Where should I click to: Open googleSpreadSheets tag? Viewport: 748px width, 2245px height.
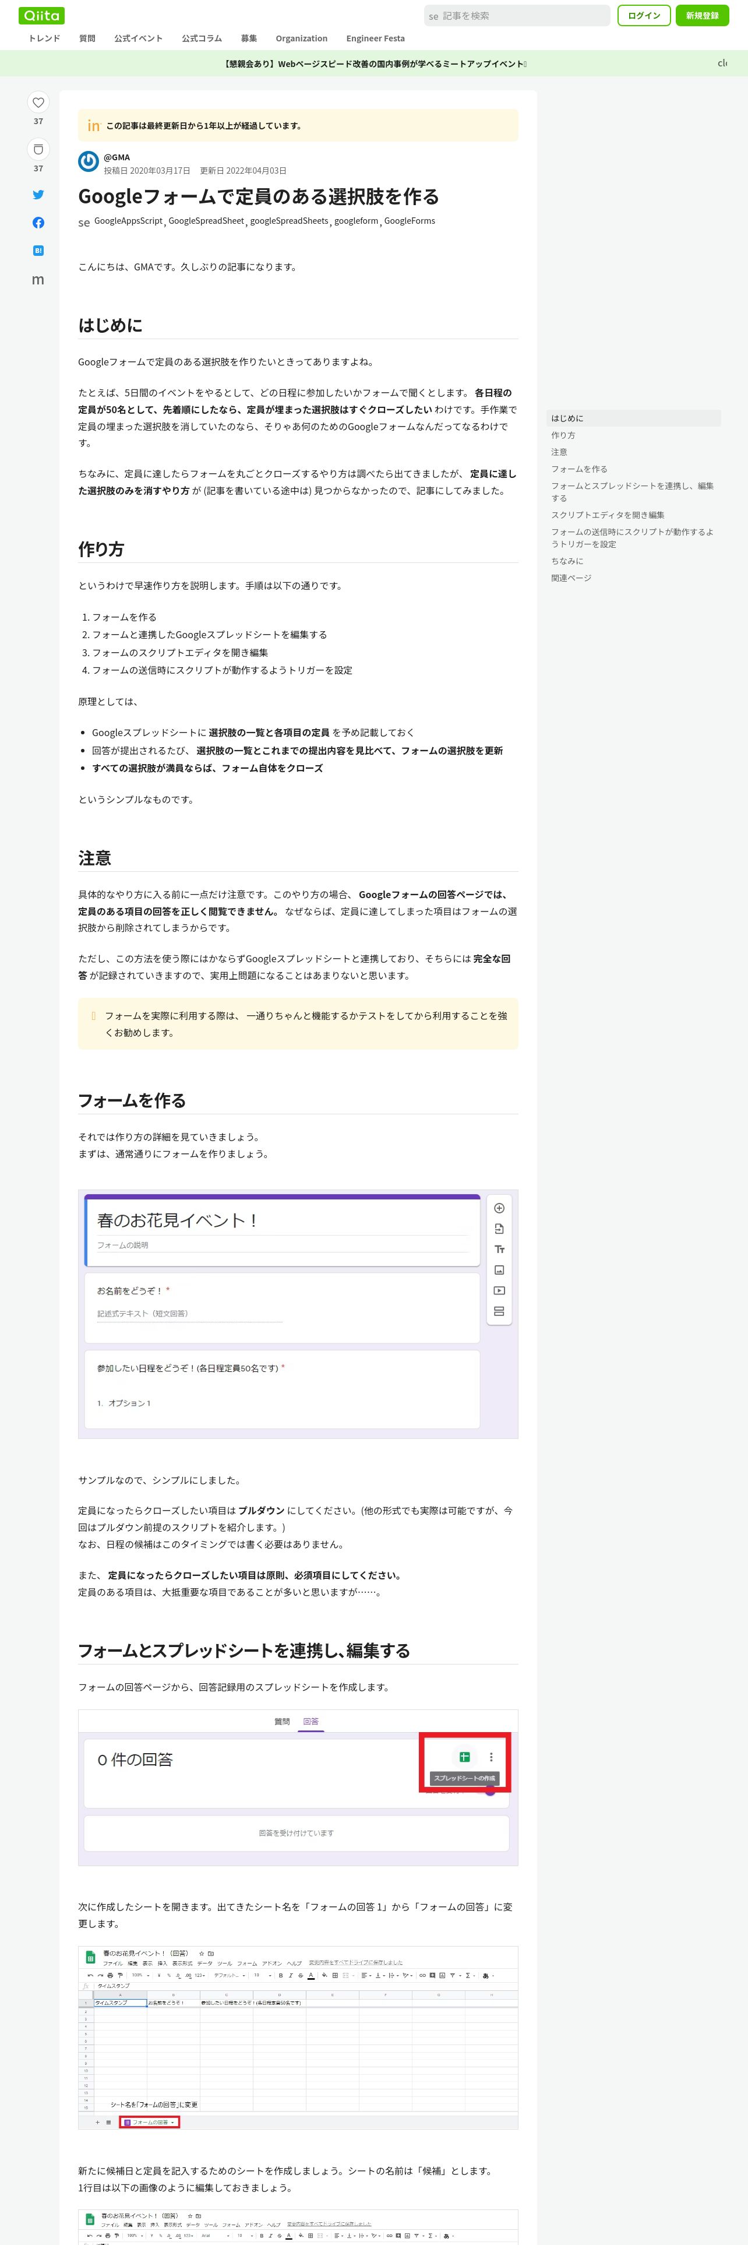click(289, 221)
